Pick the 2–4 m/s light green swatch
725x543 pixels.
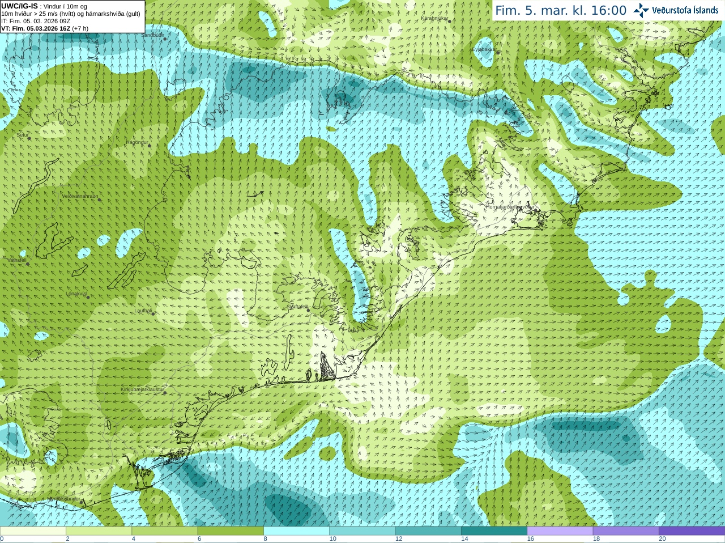point(99,531)
